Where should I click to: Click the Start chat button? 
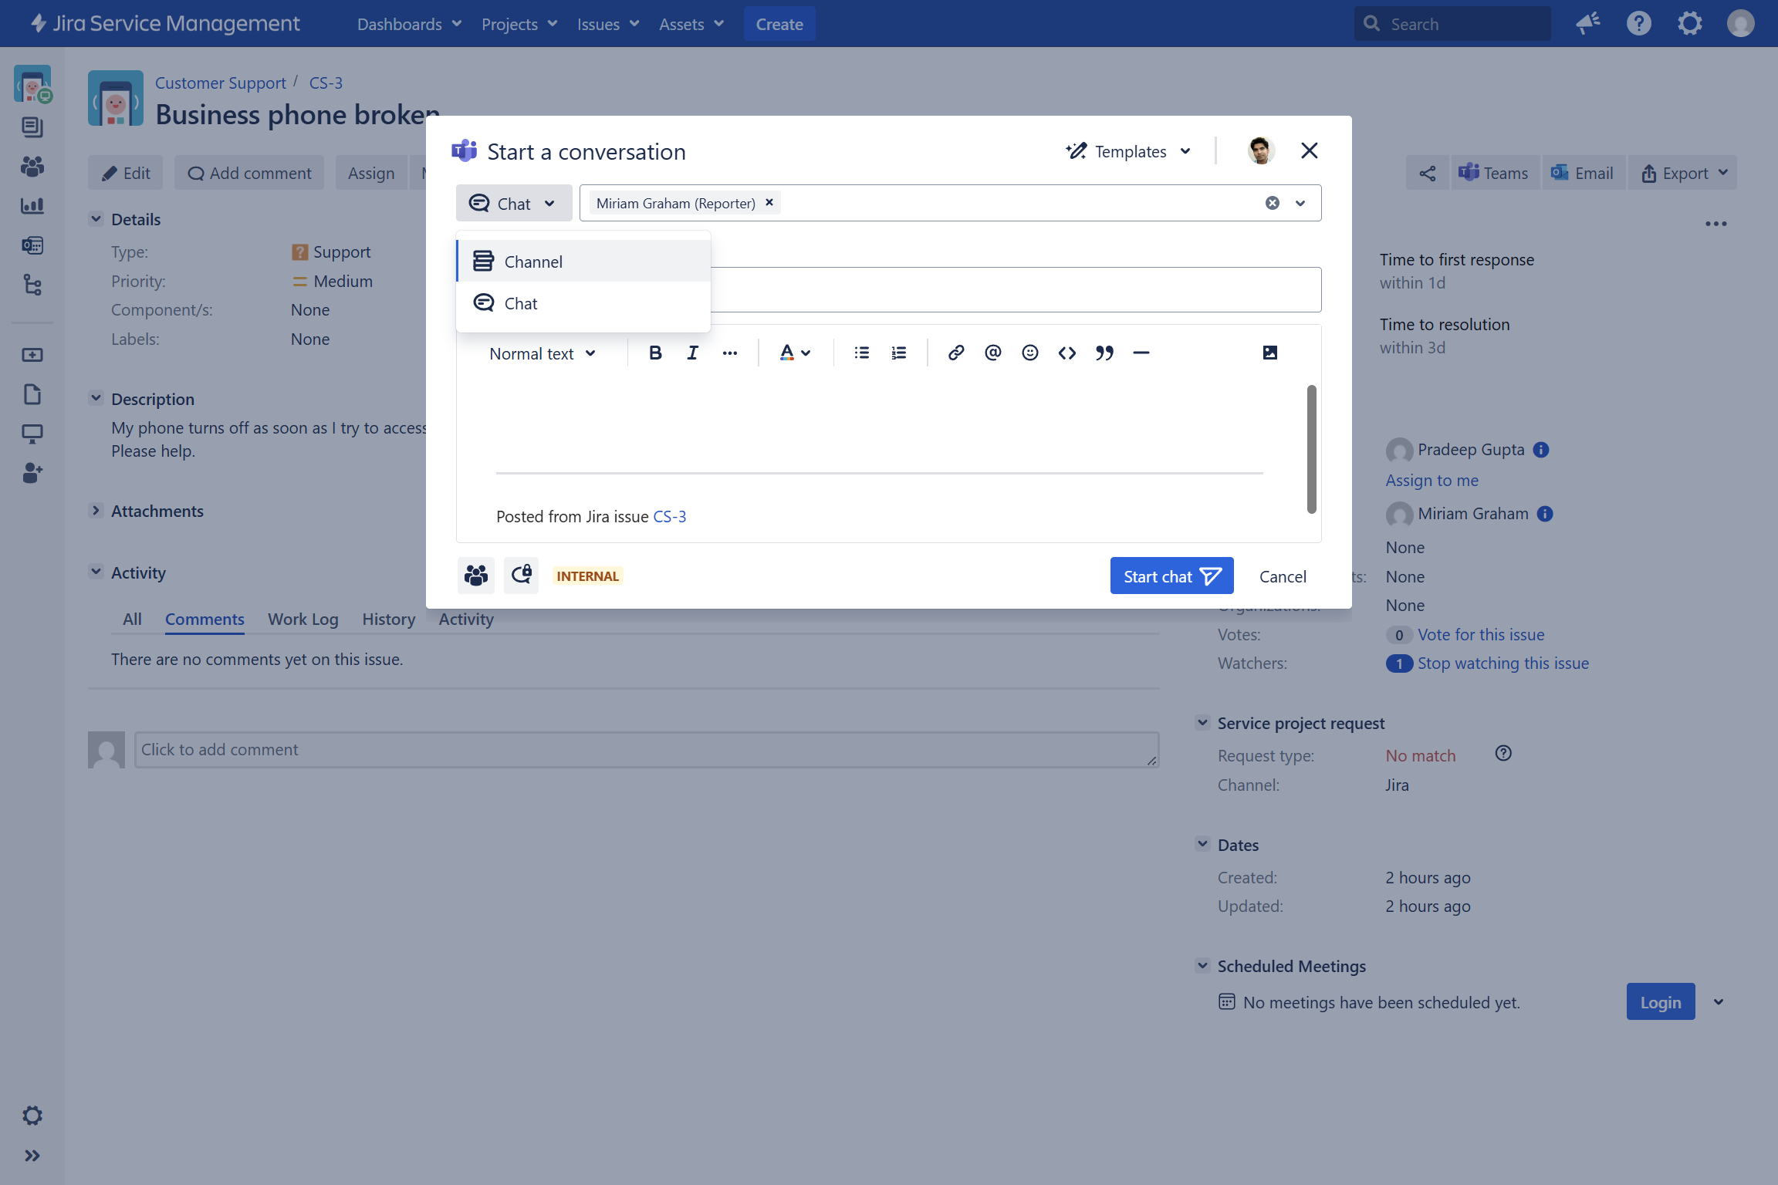(1171, 576)
